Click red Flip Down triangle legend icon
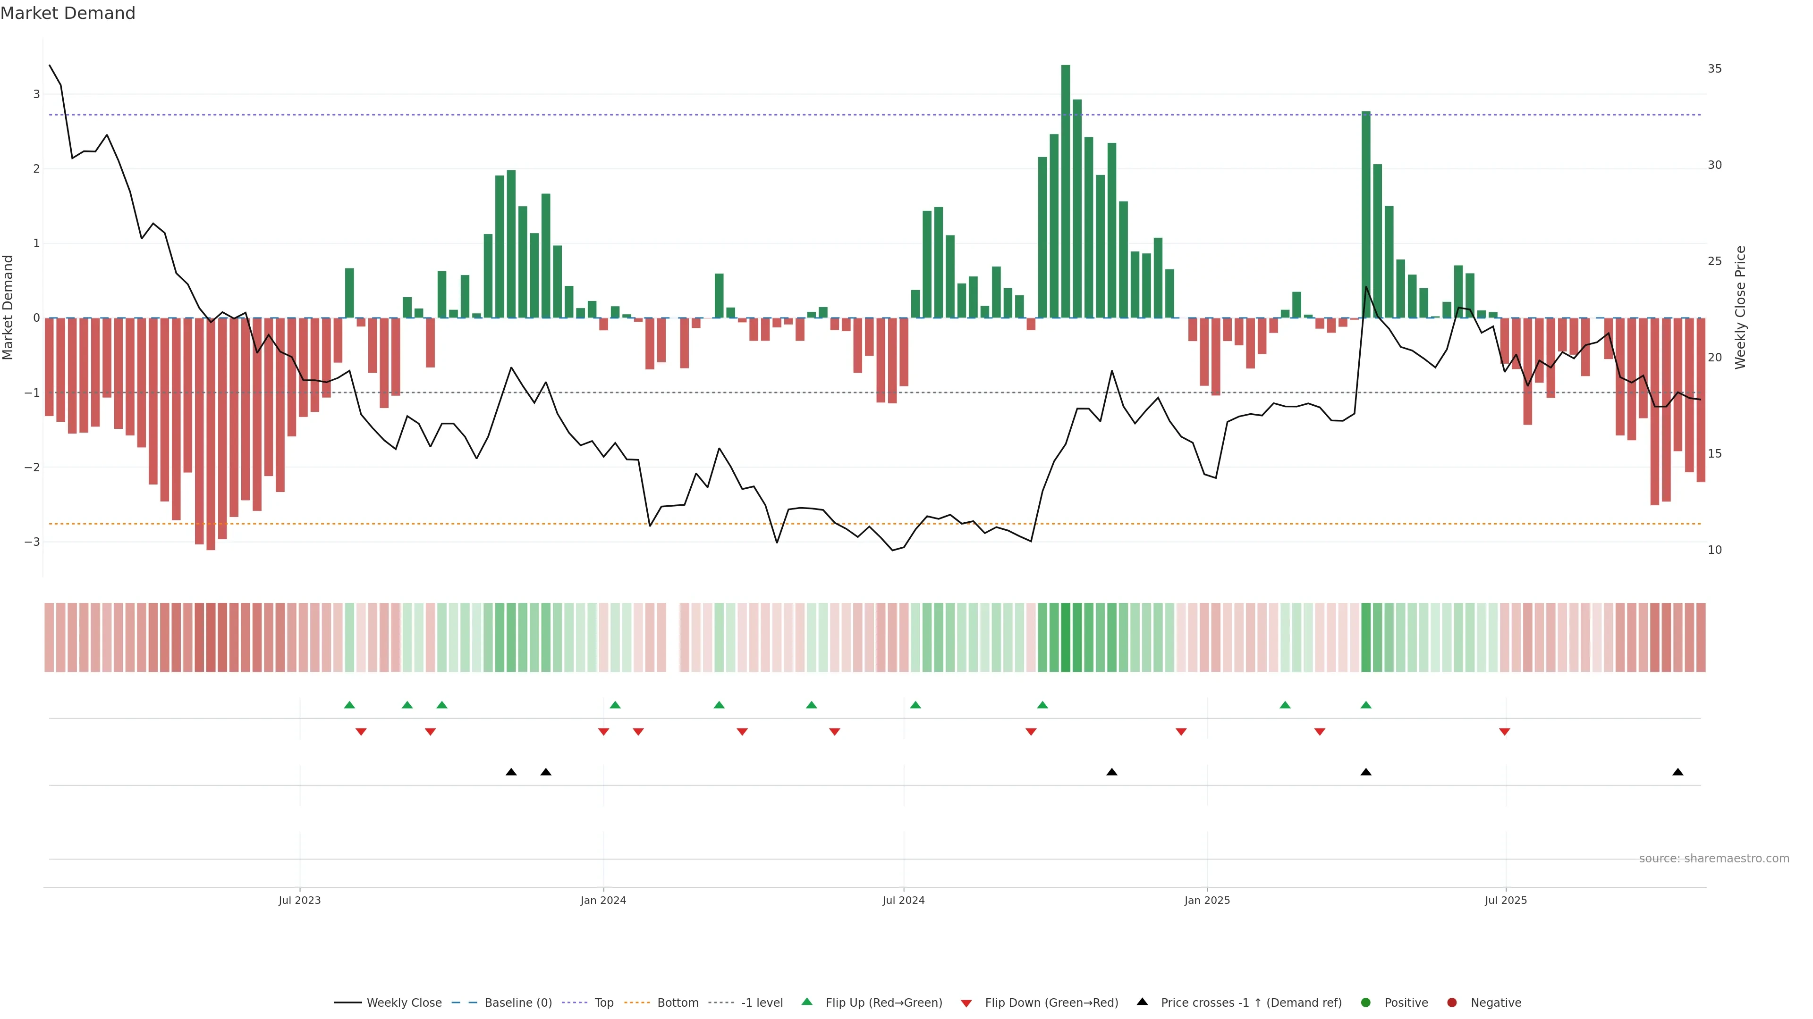Screen dimensions: 1813x1019 click(966, 1003)
